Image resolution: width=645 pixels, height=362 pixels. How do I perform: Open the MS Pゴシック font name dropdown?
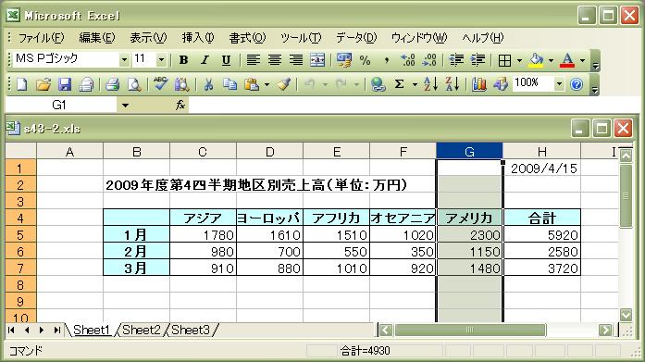124,60
